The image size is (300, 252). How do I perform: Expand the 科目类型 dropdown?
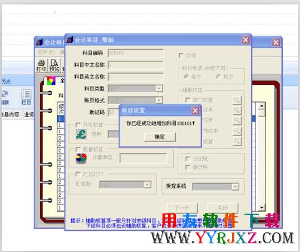[x=159, y=89]
